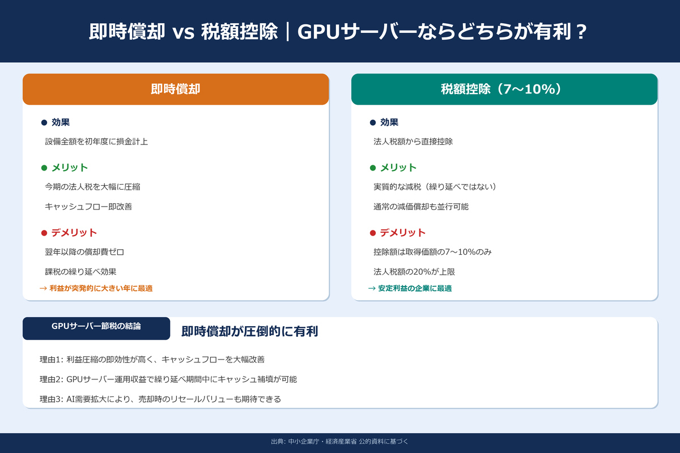Click the main title 即時償却 vs 税額控除

[340, 32]
